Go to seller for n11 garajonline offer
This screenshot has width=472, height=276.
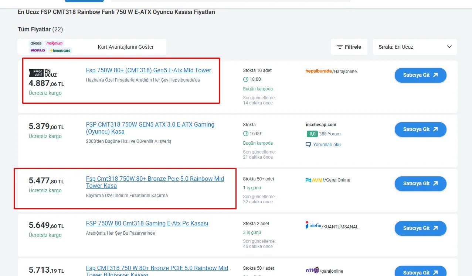[x=421, y=272]
